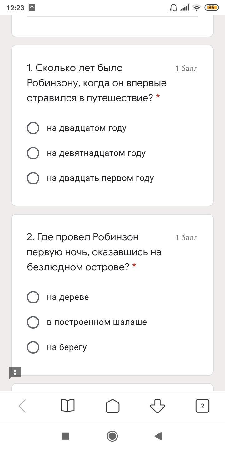
Task: Choose radio option "на девятнадцатом году"
Action: (33, 153)
